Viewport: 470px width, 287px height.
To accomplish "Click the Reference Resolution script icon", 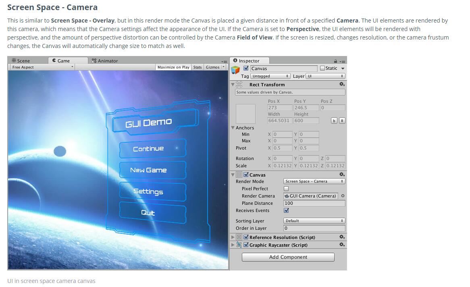I will (x=239, y=237).
